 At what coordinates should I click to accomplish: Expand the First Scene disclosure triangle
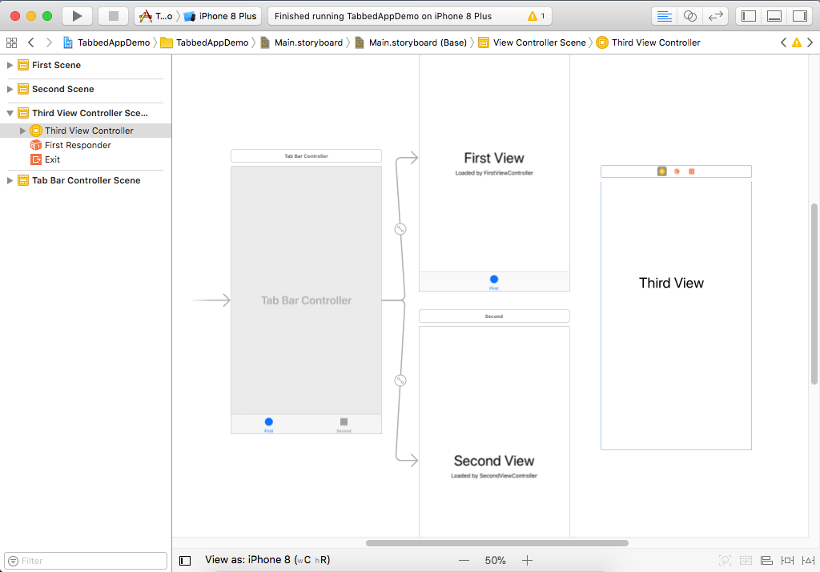10,65
